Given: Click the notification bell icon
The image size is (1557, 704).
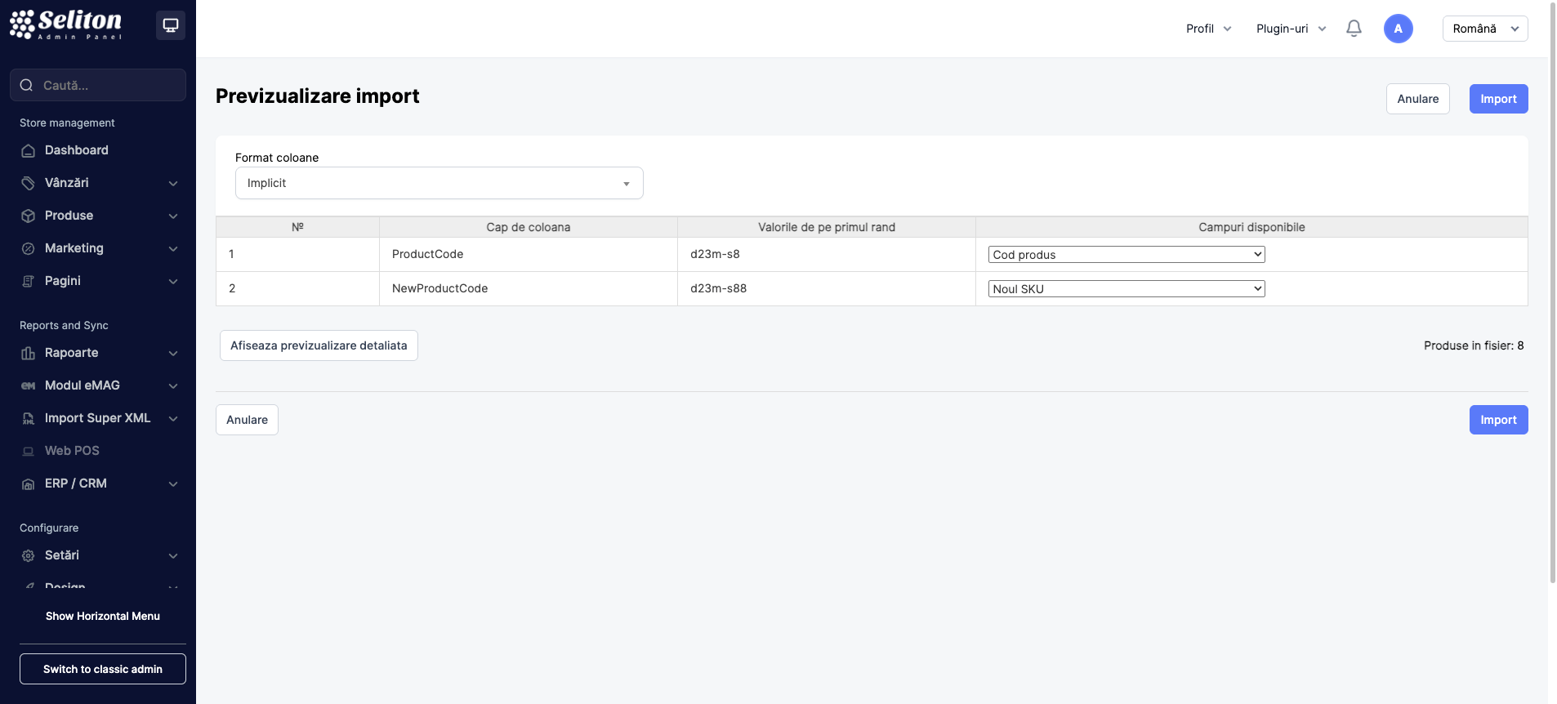Looking at the screenshot, I should click(1354, 29).
